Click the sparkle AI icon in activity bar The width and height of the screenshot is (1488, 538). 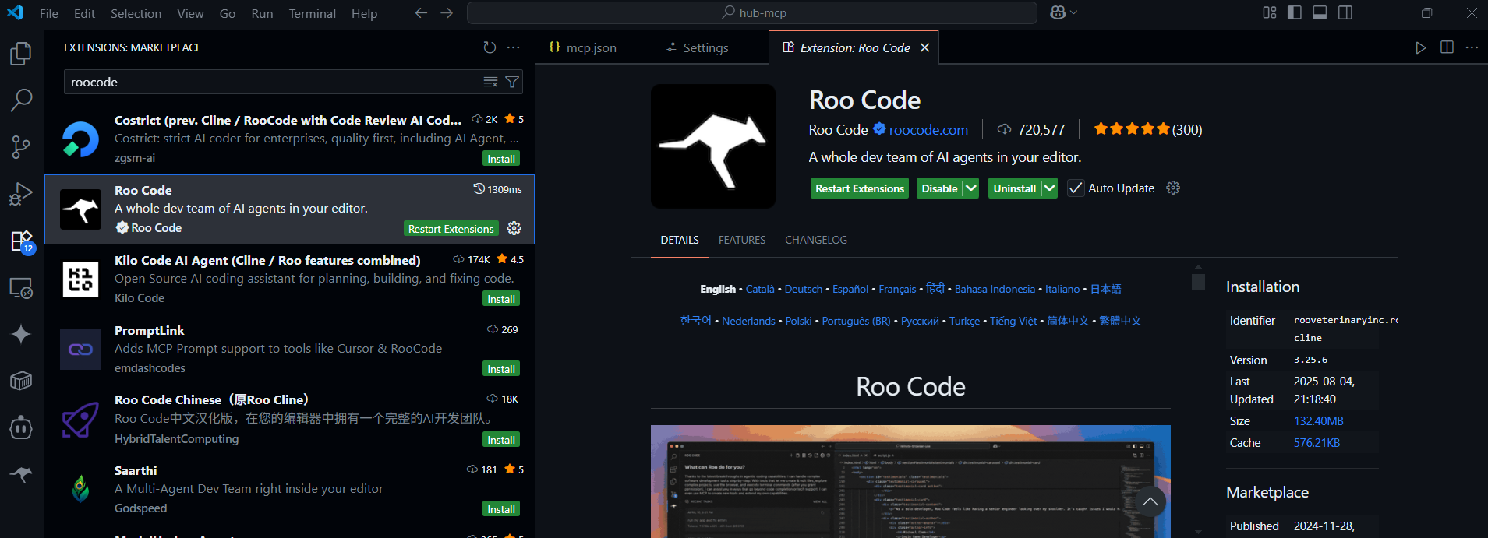click(x=21, y=334)
